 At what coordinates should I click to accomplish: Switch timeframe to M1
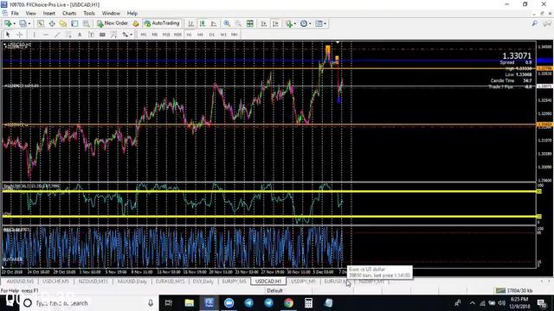click(x=144, y=35)
